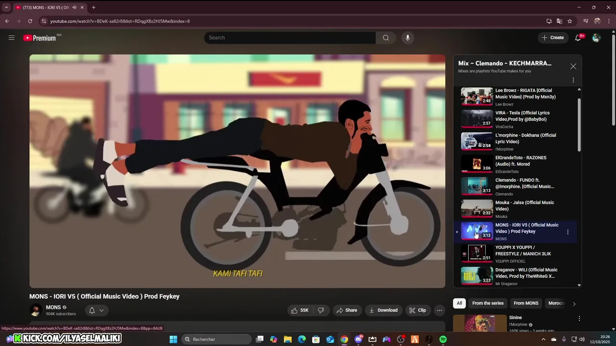616x346 pixels.
Task: Bookmark this page with the star
Action: tap(570, 21)
